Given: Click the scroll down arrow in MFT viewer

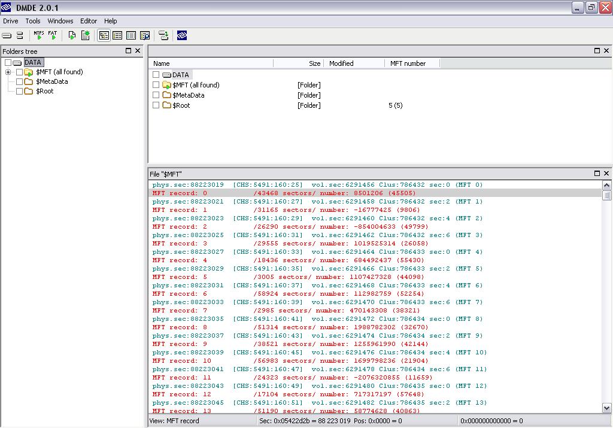Looking at the screenshot, I should (606, 408).
